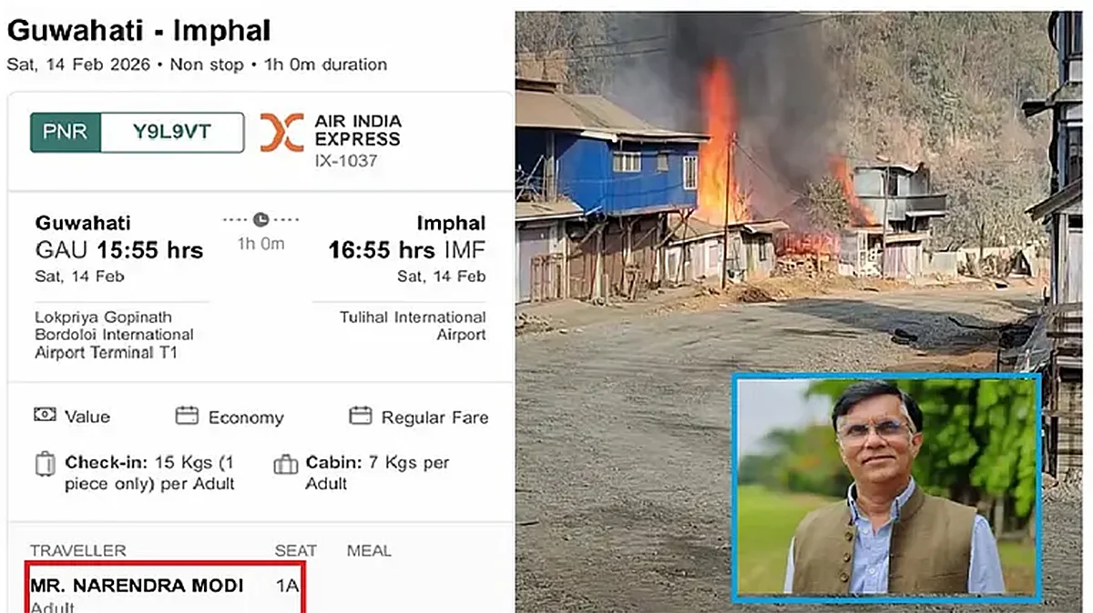Click the clock duration icon
This screenshot has width=1093, height=613.
(261, 220)
